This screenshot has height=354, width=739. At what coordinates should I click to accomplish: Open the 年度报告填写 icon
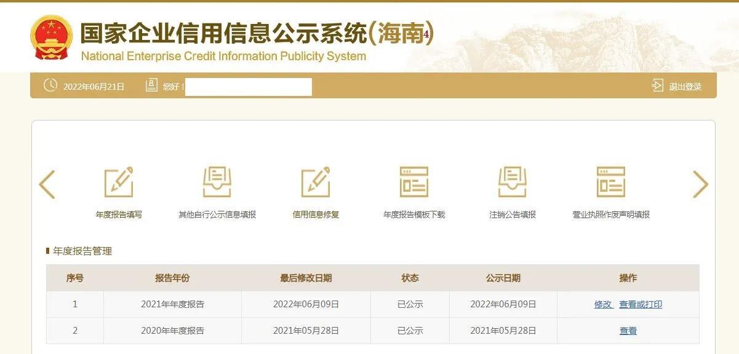(x=118, y=182)
